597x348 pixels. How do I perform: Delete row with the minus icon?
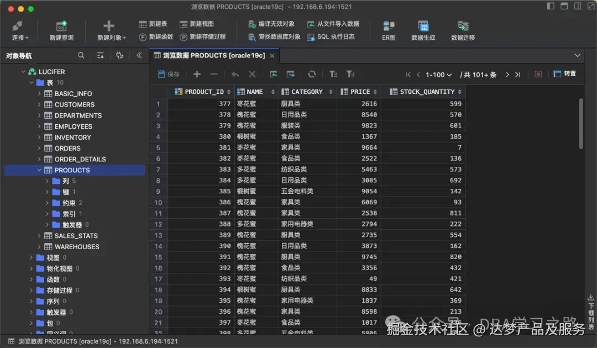pyautogui.click(x=214, y=74)
